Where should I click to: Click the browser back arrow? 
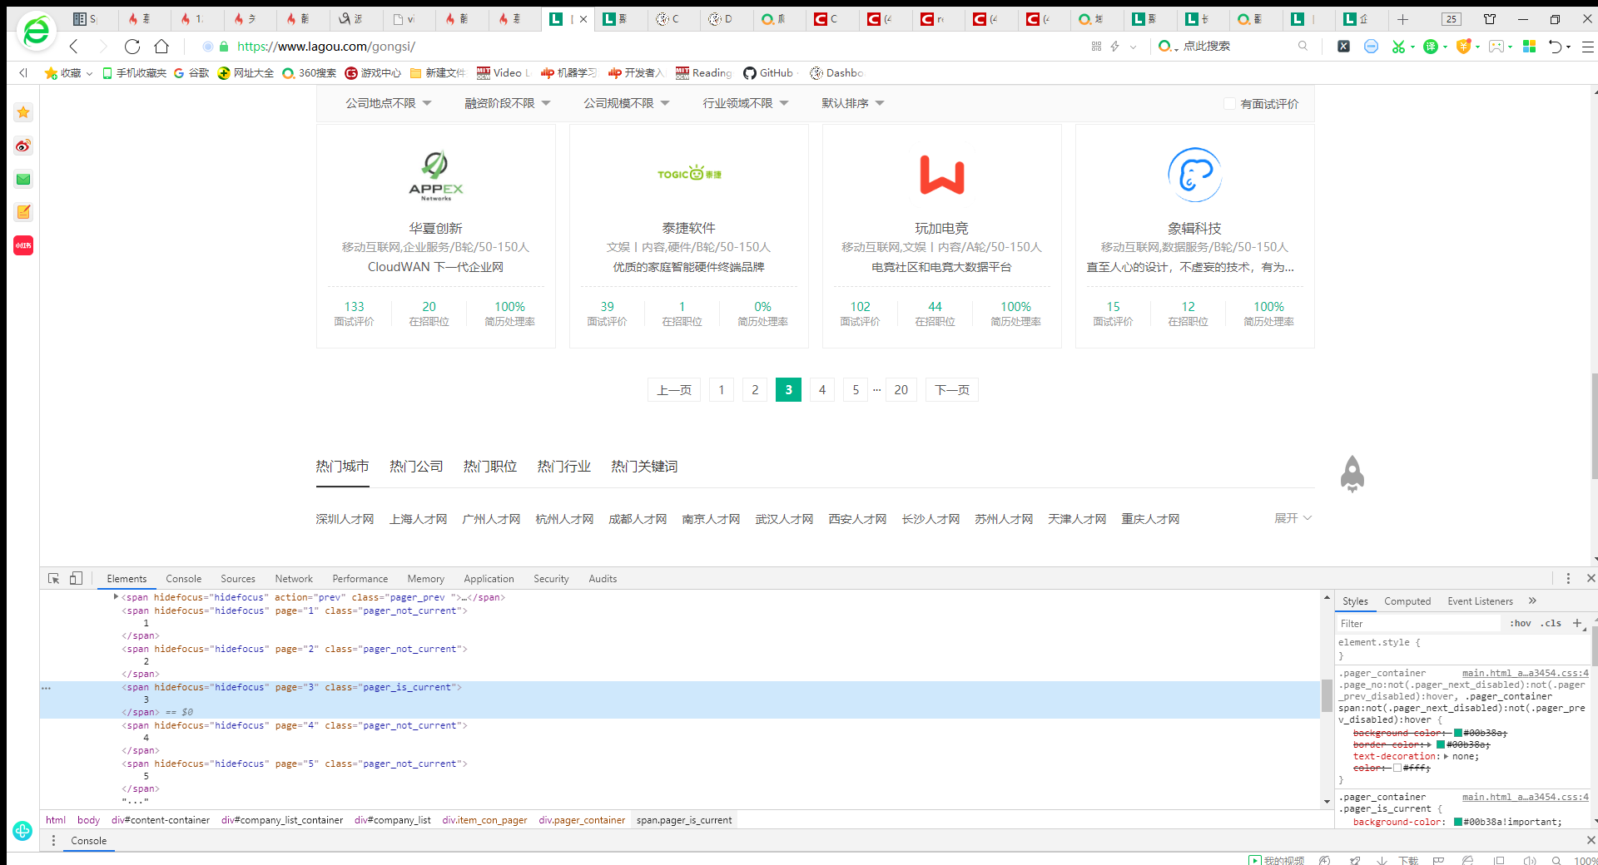tap(74, 47)
